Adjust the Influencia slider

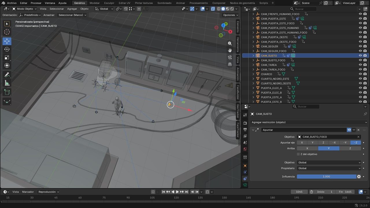[326, 177]
